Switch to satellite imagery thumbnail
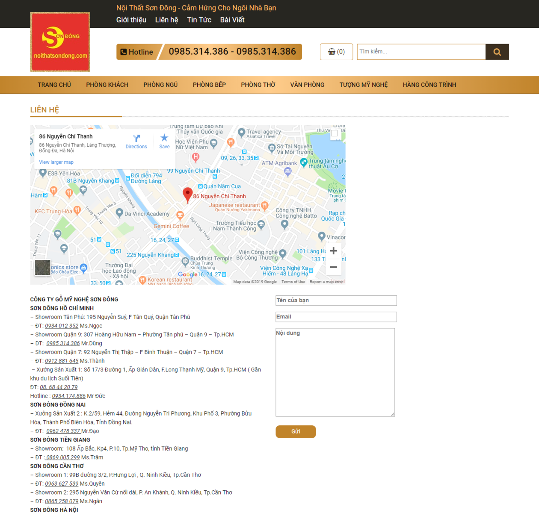This screenshot has width=539, height=513. pyautogui.click(x=42, y=268)
